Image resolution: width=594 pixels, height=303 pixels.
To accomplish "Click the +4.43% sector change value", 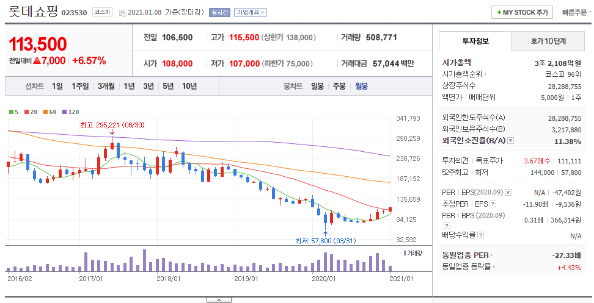I will [x=569, y=268].
